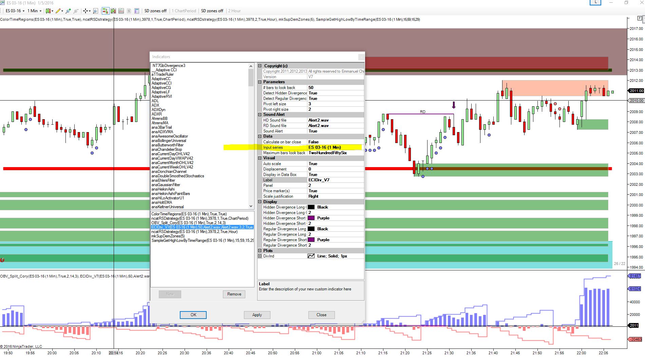Open the chart style candlestick icon
The image size is (645, 358).
pyautogui.click(x=48, y=11)
